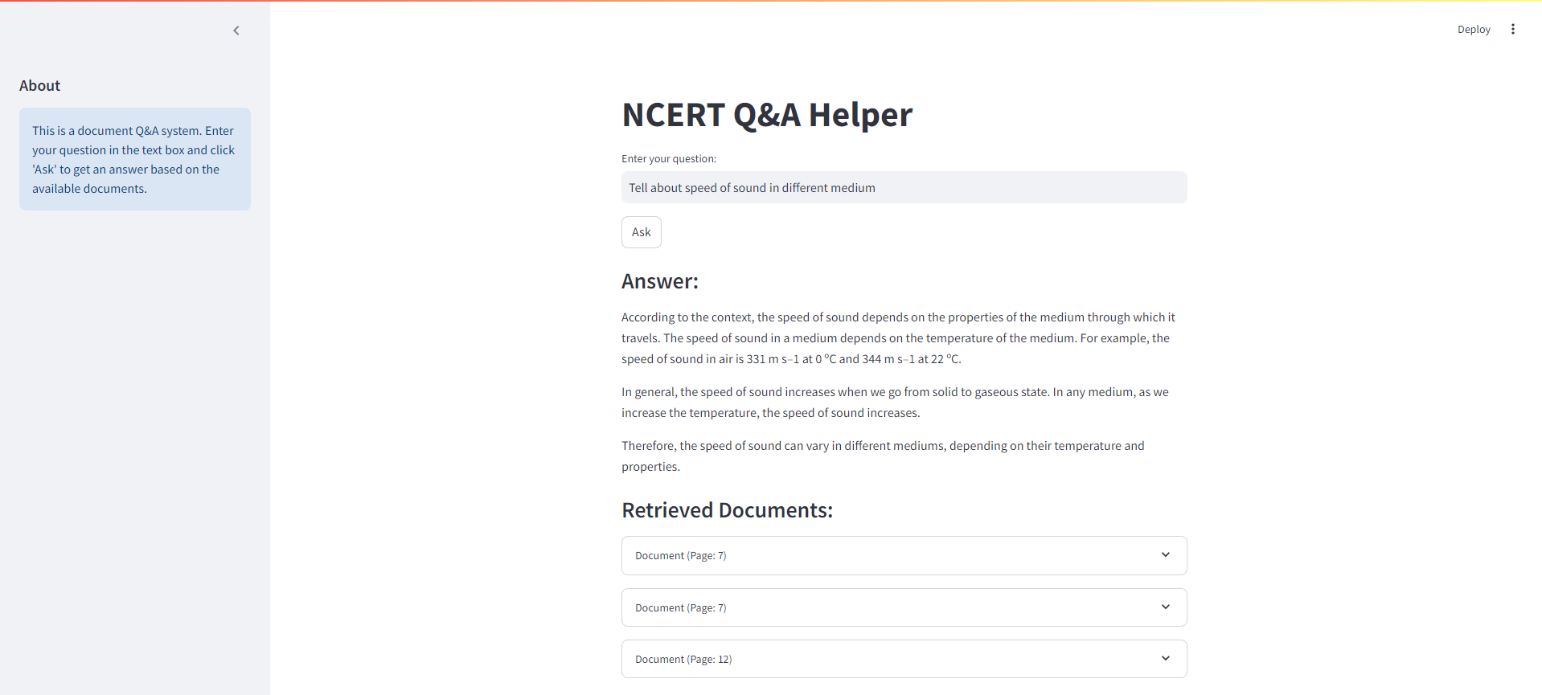Screen dimensions: 1542x695
Task: Click the paragraph starting "Therefore, the speed"
Action: 883,456
